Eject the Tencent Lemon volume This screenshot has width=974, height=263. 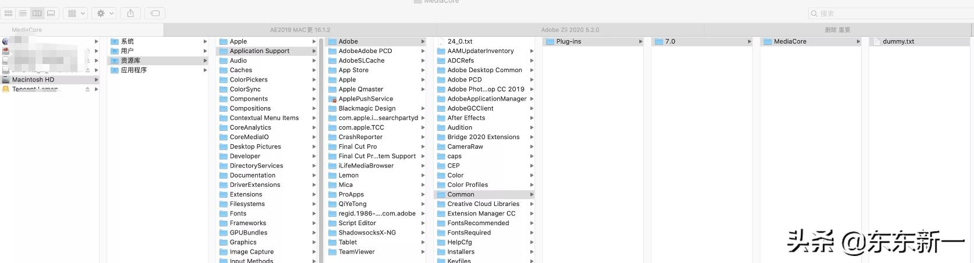(x=88, y=89)
